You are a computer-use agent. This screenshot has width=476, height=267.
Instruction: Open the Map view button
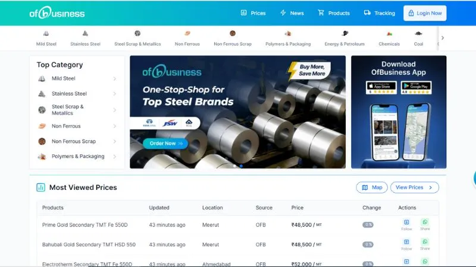click(372, 187)
